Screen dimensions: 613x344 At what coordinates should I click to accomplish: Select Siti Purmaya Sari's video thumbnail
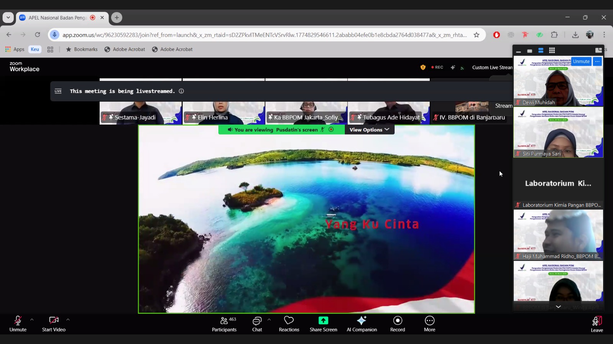558,132
